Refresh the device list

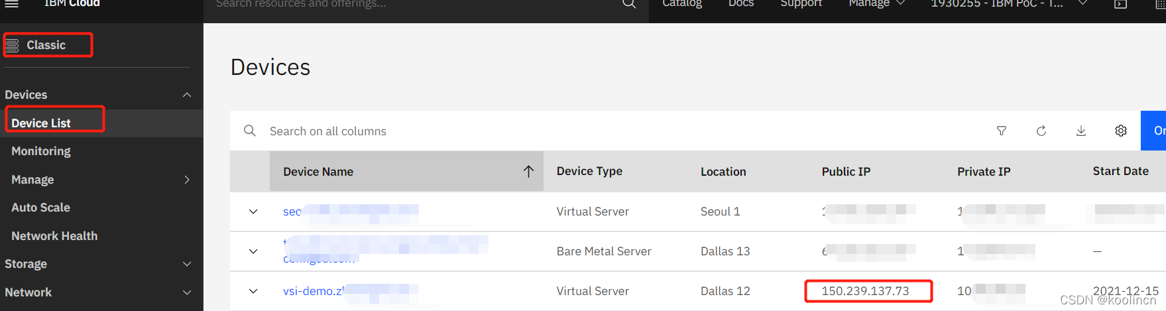click(1041, 131)
